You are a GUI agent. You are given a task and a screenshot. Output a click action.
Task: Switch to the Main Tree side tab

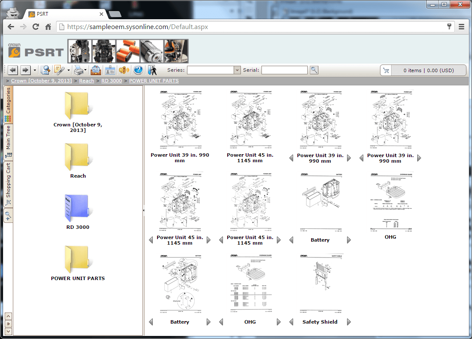click(8, 142)
